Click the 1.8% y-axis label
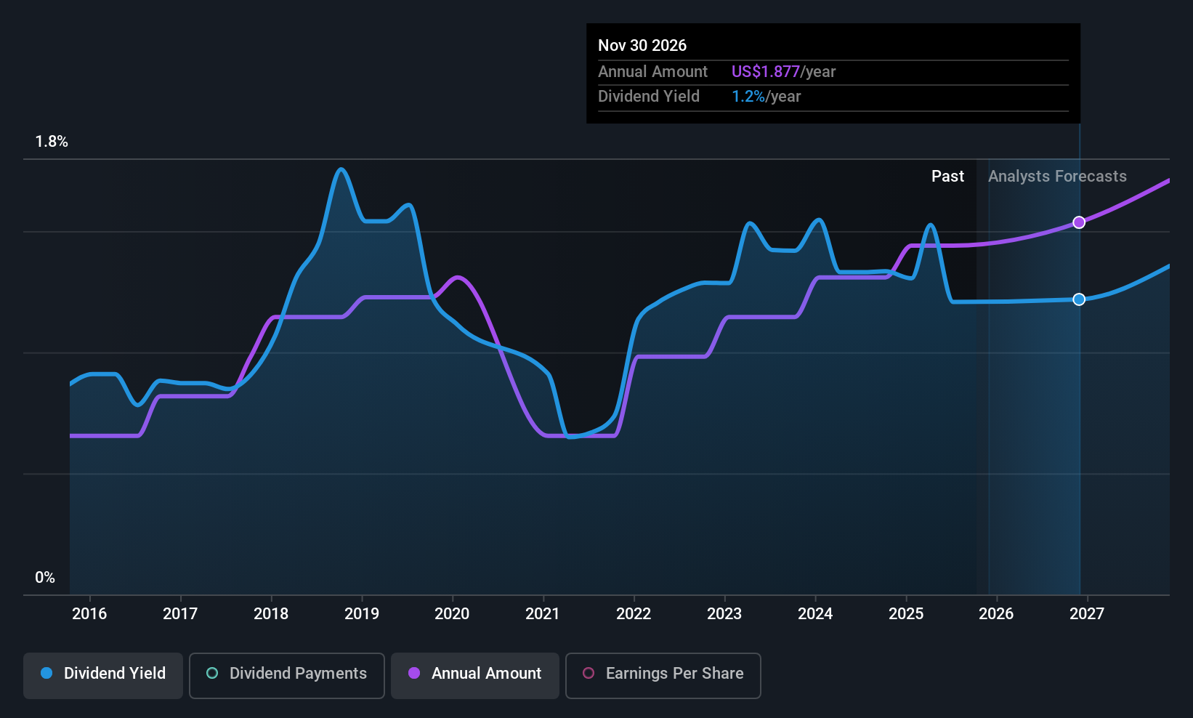Screen dimensions: 1193x718 point(52,142)
